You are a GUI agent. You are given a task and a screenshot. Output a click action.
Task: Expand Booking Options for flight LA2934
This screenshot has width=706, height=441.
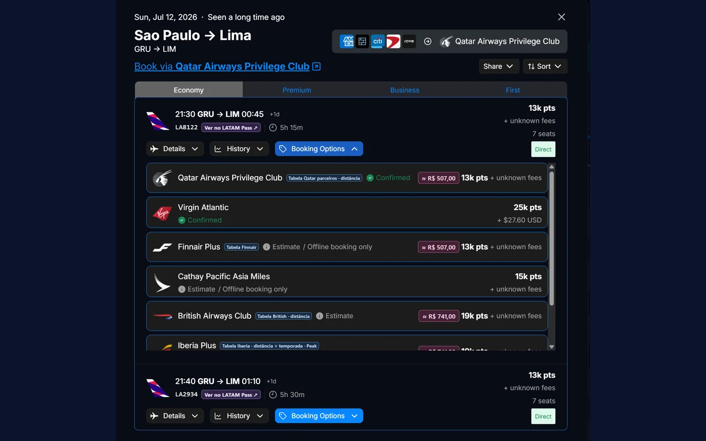(319, 416)
